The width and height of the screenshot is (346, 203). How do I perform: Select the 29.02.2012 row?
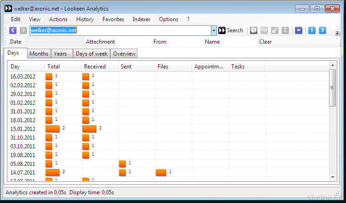[x=168, y=94]
